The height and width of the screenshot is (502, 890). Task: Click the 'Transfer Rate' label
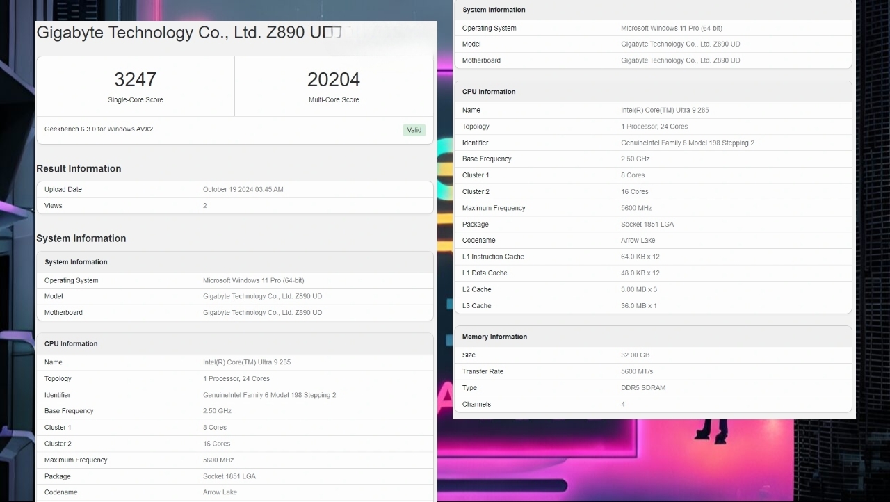pos(483,371)
